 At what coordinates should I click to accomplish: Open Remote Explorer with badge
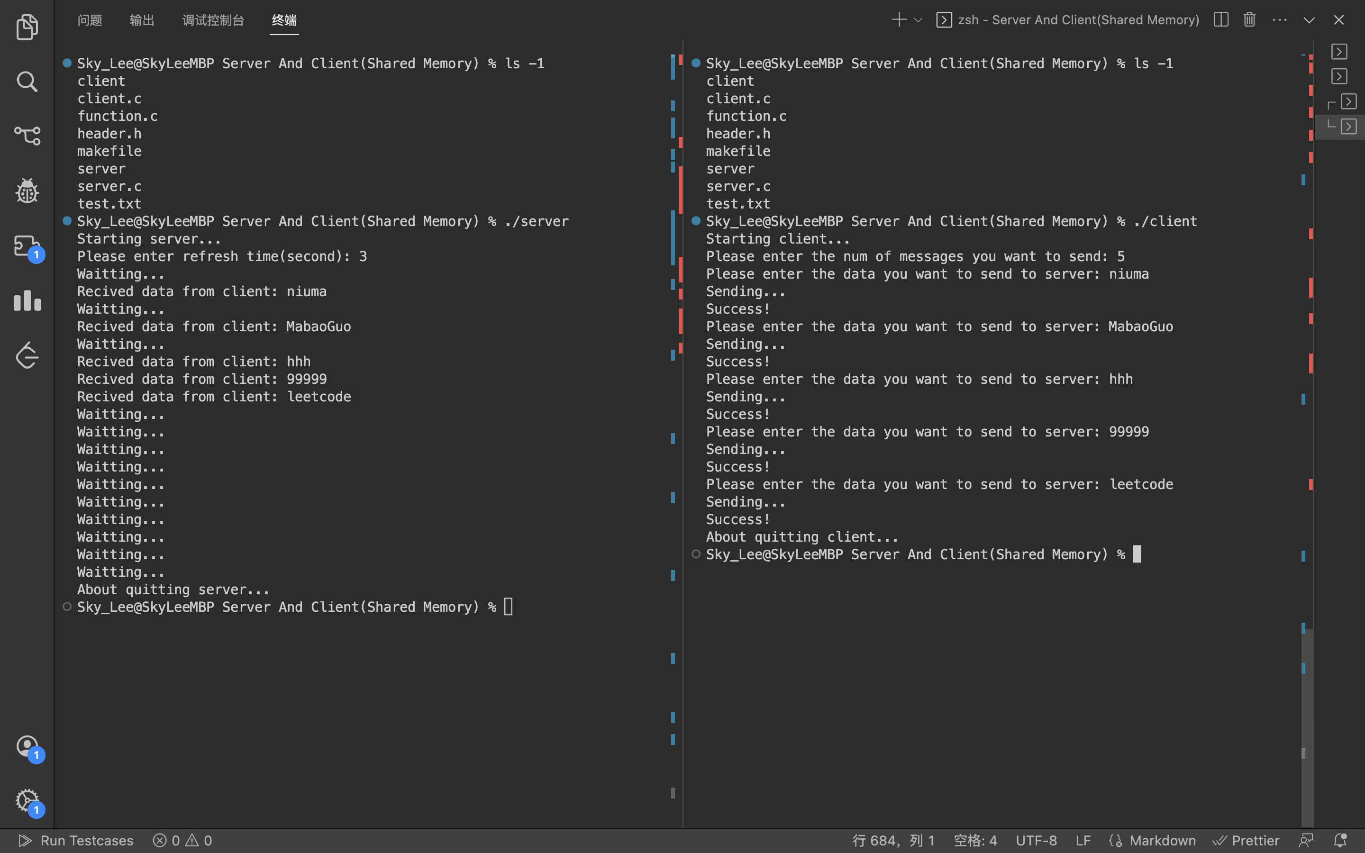27,247
